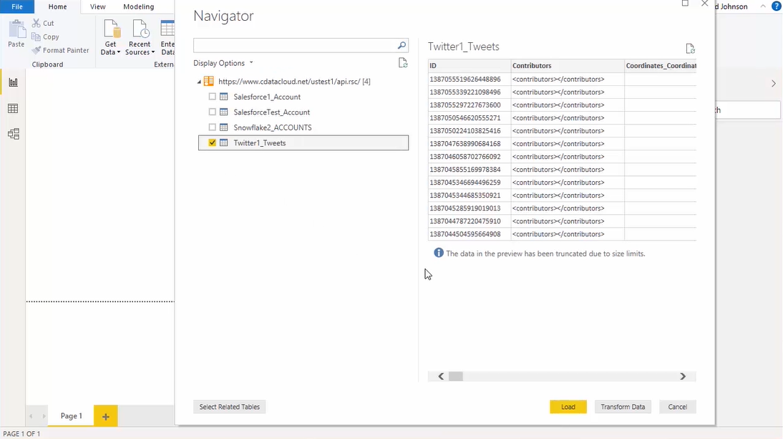Click the Load button

pyautogui.click(x=568, y=406)
